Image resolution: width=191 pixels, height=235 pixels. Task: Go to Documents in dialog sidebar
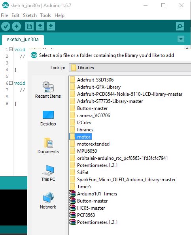[x=48, y=146]
